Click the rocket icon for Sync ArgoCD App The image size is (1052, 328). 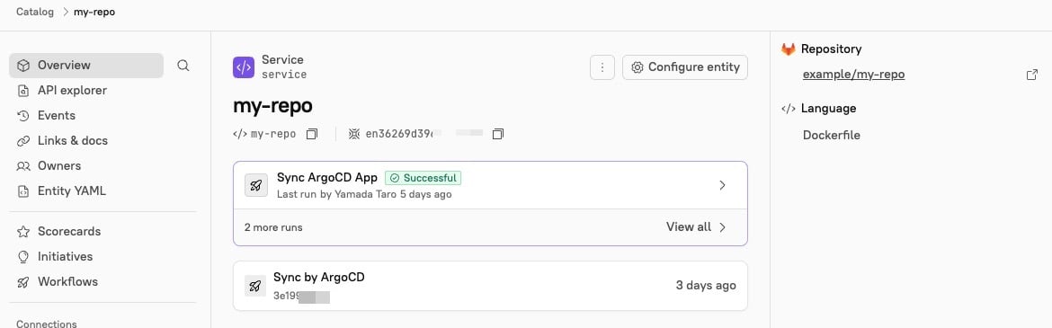point(255,186)
